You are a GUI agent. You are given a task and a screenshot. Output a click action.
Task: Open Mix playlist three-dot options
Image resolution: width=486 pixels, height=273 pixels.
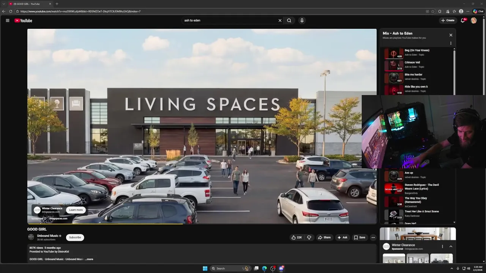coord(451,43)
